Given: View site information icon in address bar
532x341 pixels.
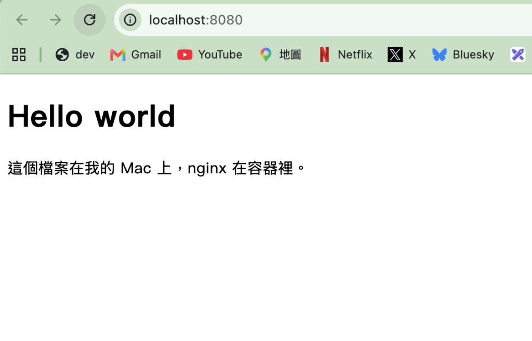Looking at the screenshot, I should (x=130, y=20).
